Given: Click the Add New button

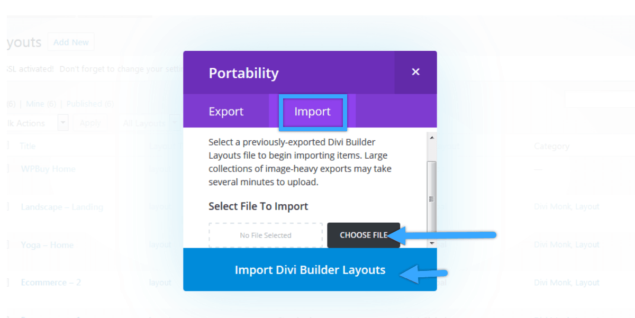Looking at the screenshot, I should click(71, 42).
